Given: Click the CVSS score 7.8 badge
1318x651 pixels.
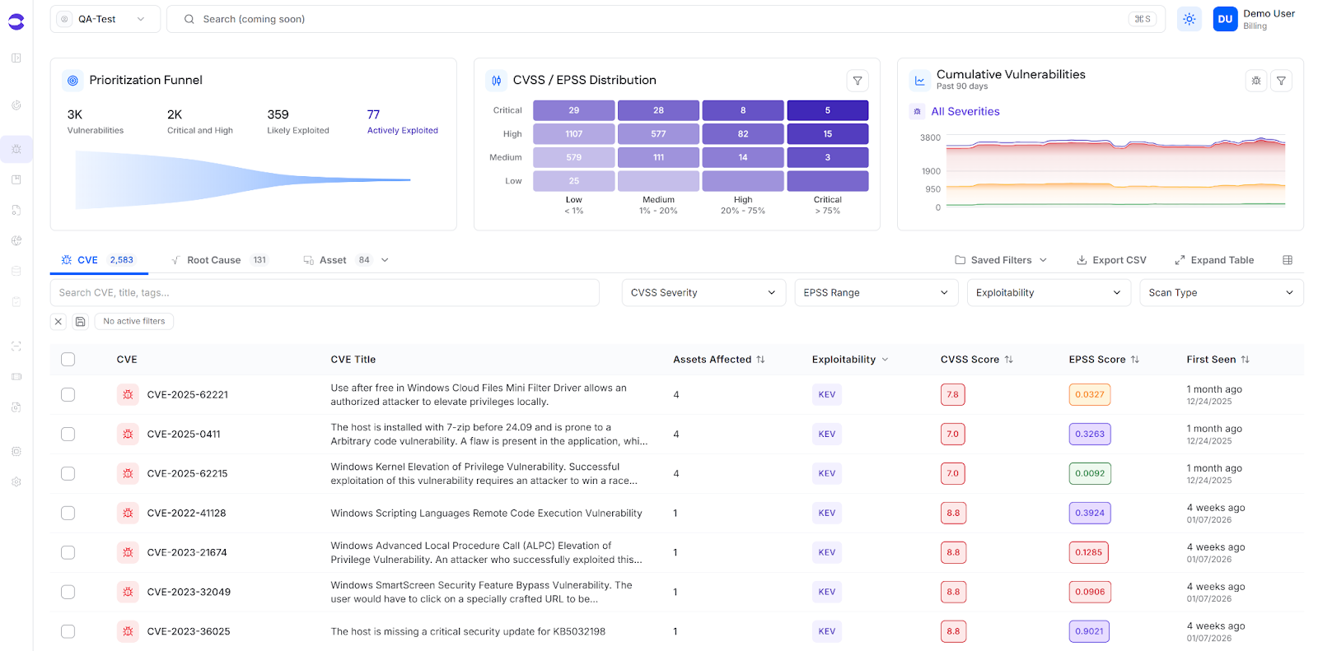Looking at the screenshot, I should click(953, 395).
